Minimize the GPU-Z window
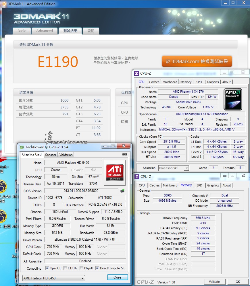This screenshot has height=286, width=250. coord(105,146)
